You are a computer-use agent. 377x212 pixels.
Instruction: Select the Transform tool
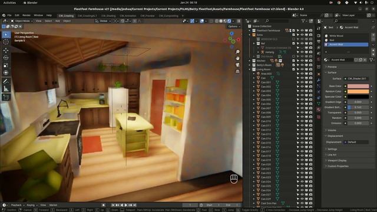(x=6, y=73)
